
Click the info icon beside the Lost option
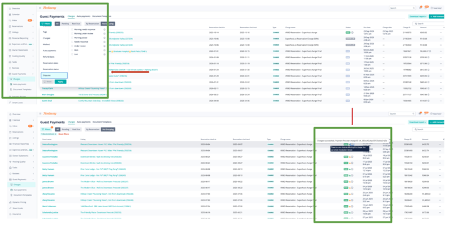click(x=104, y=54)
